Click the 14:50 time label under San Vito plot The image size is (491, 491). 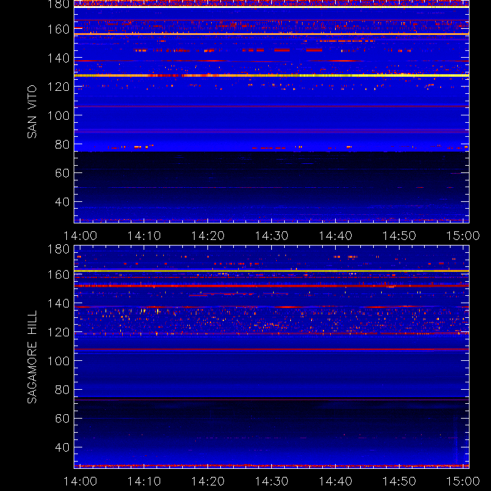[x=400, y=236]
